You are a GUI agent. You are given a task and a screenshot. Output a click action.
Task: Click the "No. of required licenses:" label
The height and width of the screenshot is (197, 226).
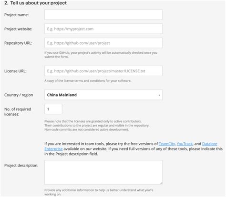18,111
